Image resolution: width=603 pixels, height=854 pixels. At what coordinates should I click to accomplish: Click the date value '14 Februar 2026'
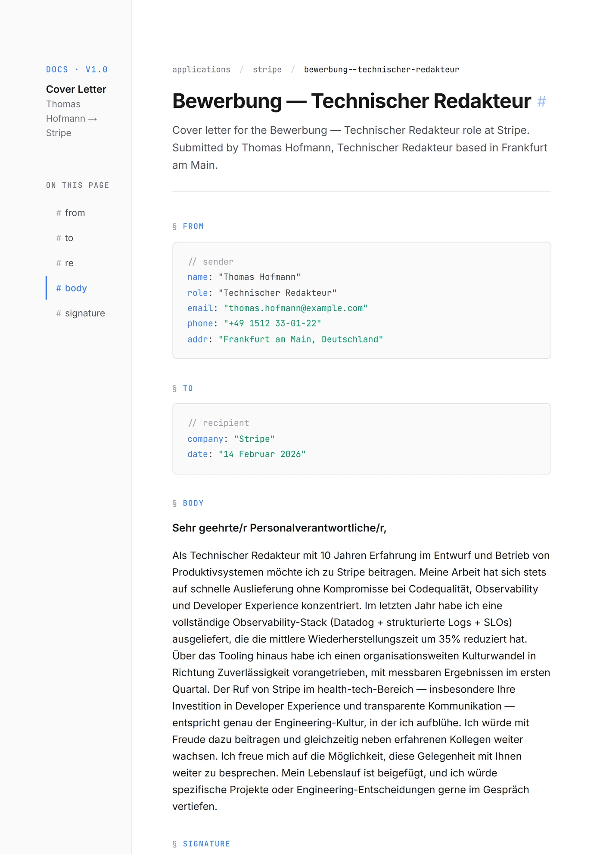coord(262,454)
